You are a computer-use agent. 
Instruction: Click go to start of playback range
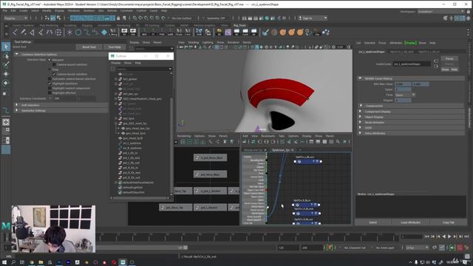pyautogui.click(x=427, y=236)
